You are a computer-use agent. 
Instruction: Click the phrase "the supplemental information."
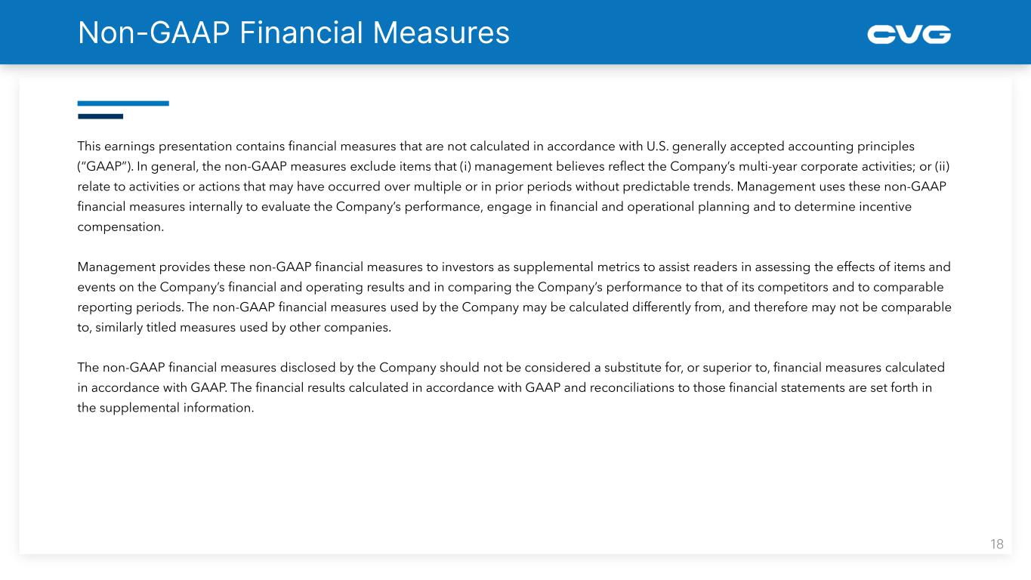tap(165, 408)
